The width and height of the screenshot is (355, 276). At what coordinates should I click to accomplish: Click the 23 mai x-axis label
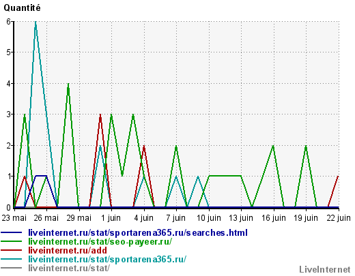point(14,218)
